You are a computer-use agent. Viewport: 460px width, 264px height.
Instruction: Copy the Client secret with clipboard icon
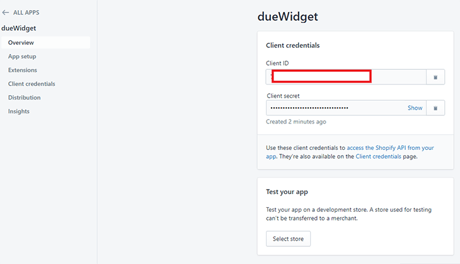435,108
